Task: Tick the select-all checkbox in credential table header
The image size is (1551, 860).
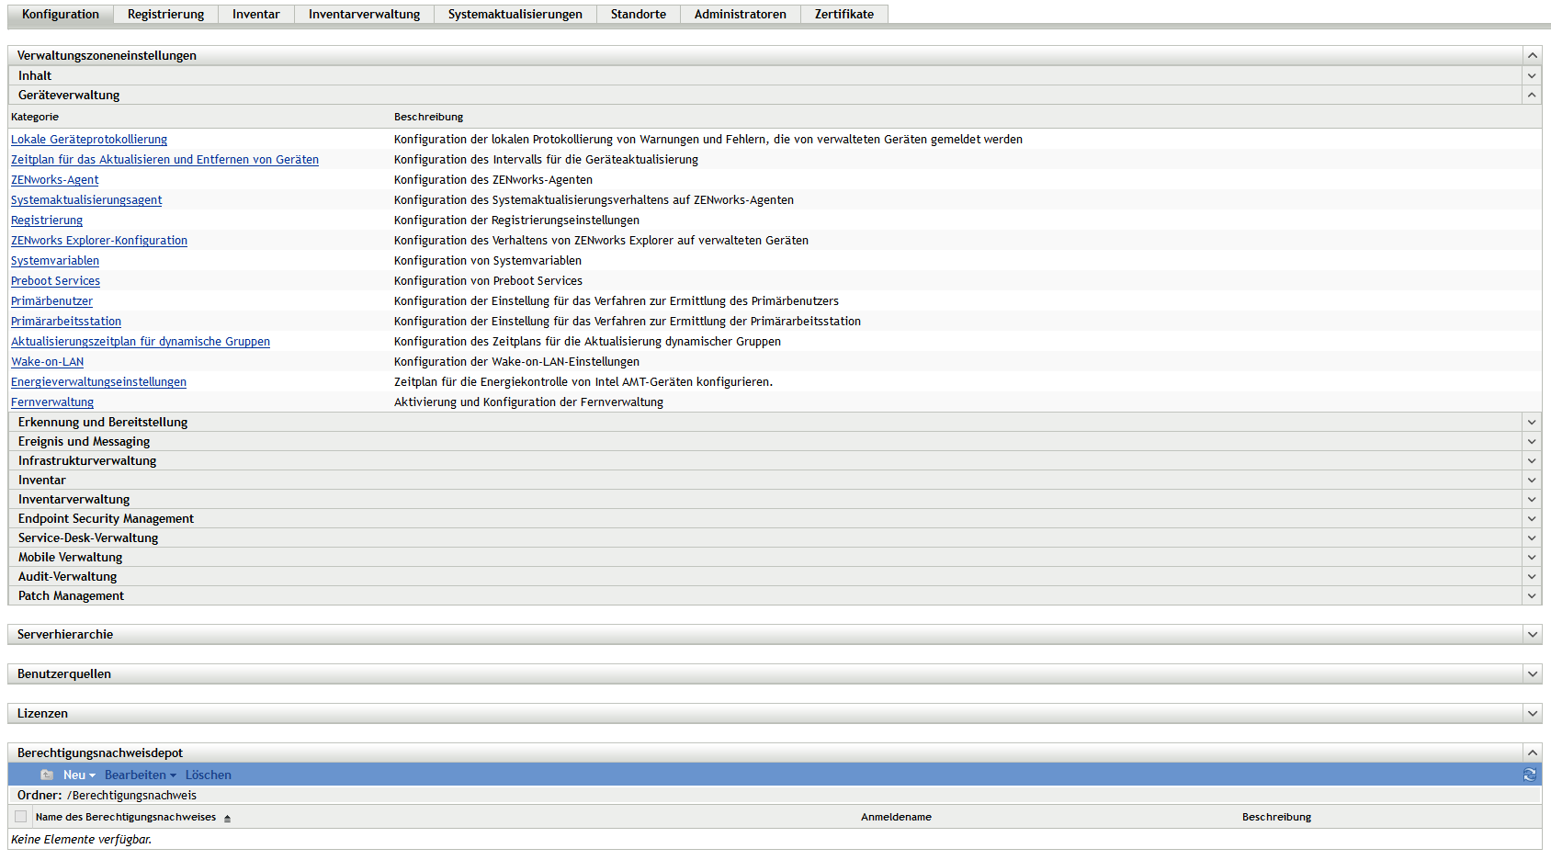Action: click(x=20, y=817)
